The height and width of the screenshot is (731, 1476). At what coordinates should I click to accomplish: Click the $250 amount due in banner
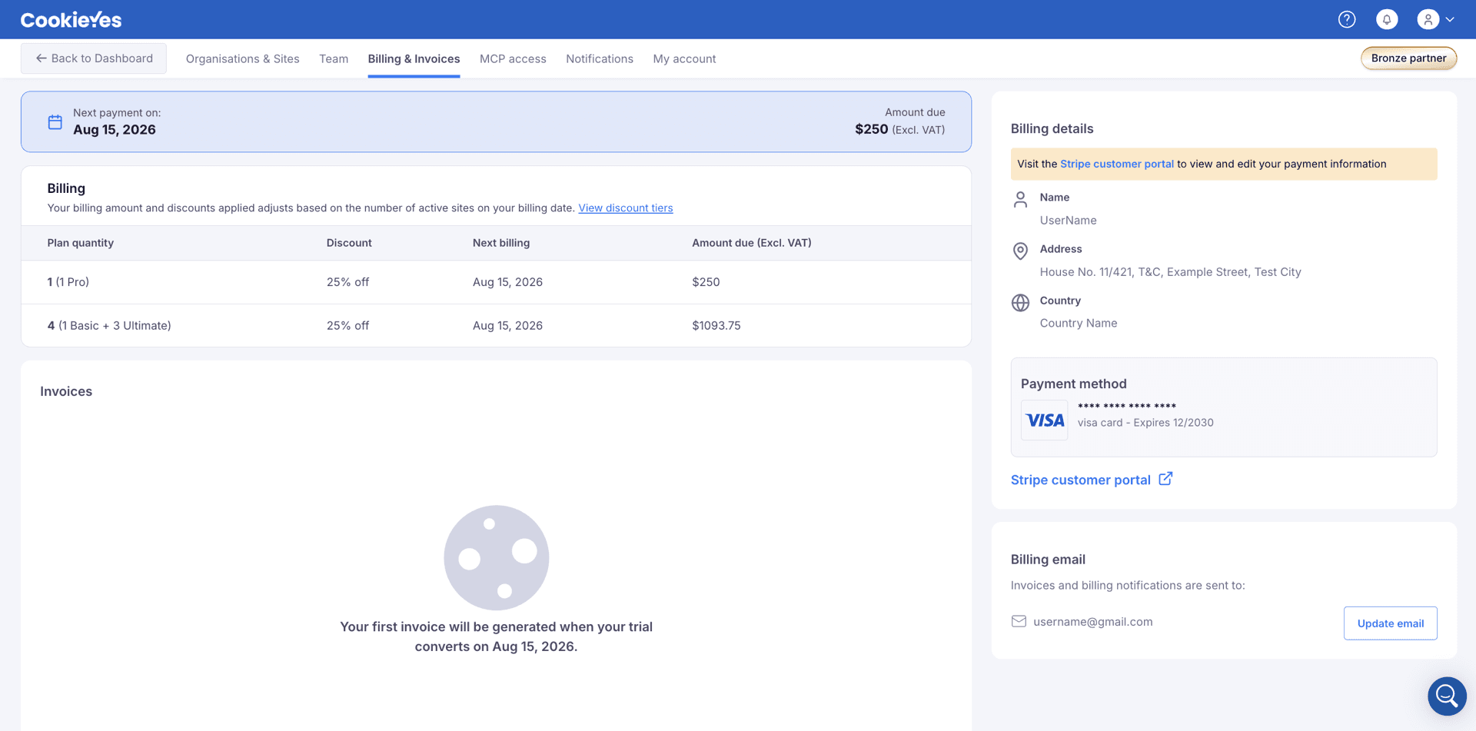(x=871, y=130)
